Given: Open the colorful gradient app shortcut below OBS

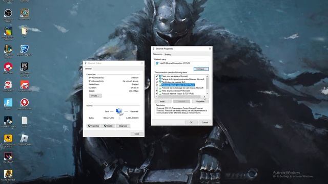Looking at the screenshot, I should pyautogui.click(x=8, y=31).
